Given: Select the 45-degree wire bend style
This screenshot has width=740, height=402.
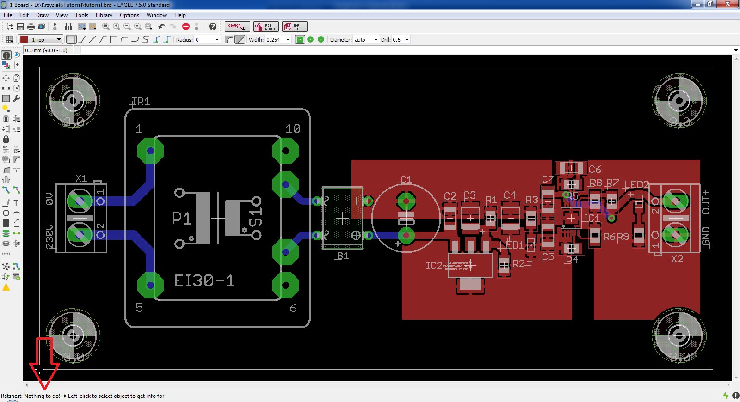Looking at the screenshot, I should (103, 39).
